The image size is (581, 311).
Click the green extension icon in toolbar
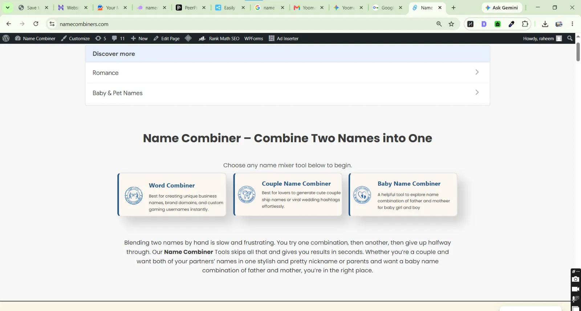497,24
